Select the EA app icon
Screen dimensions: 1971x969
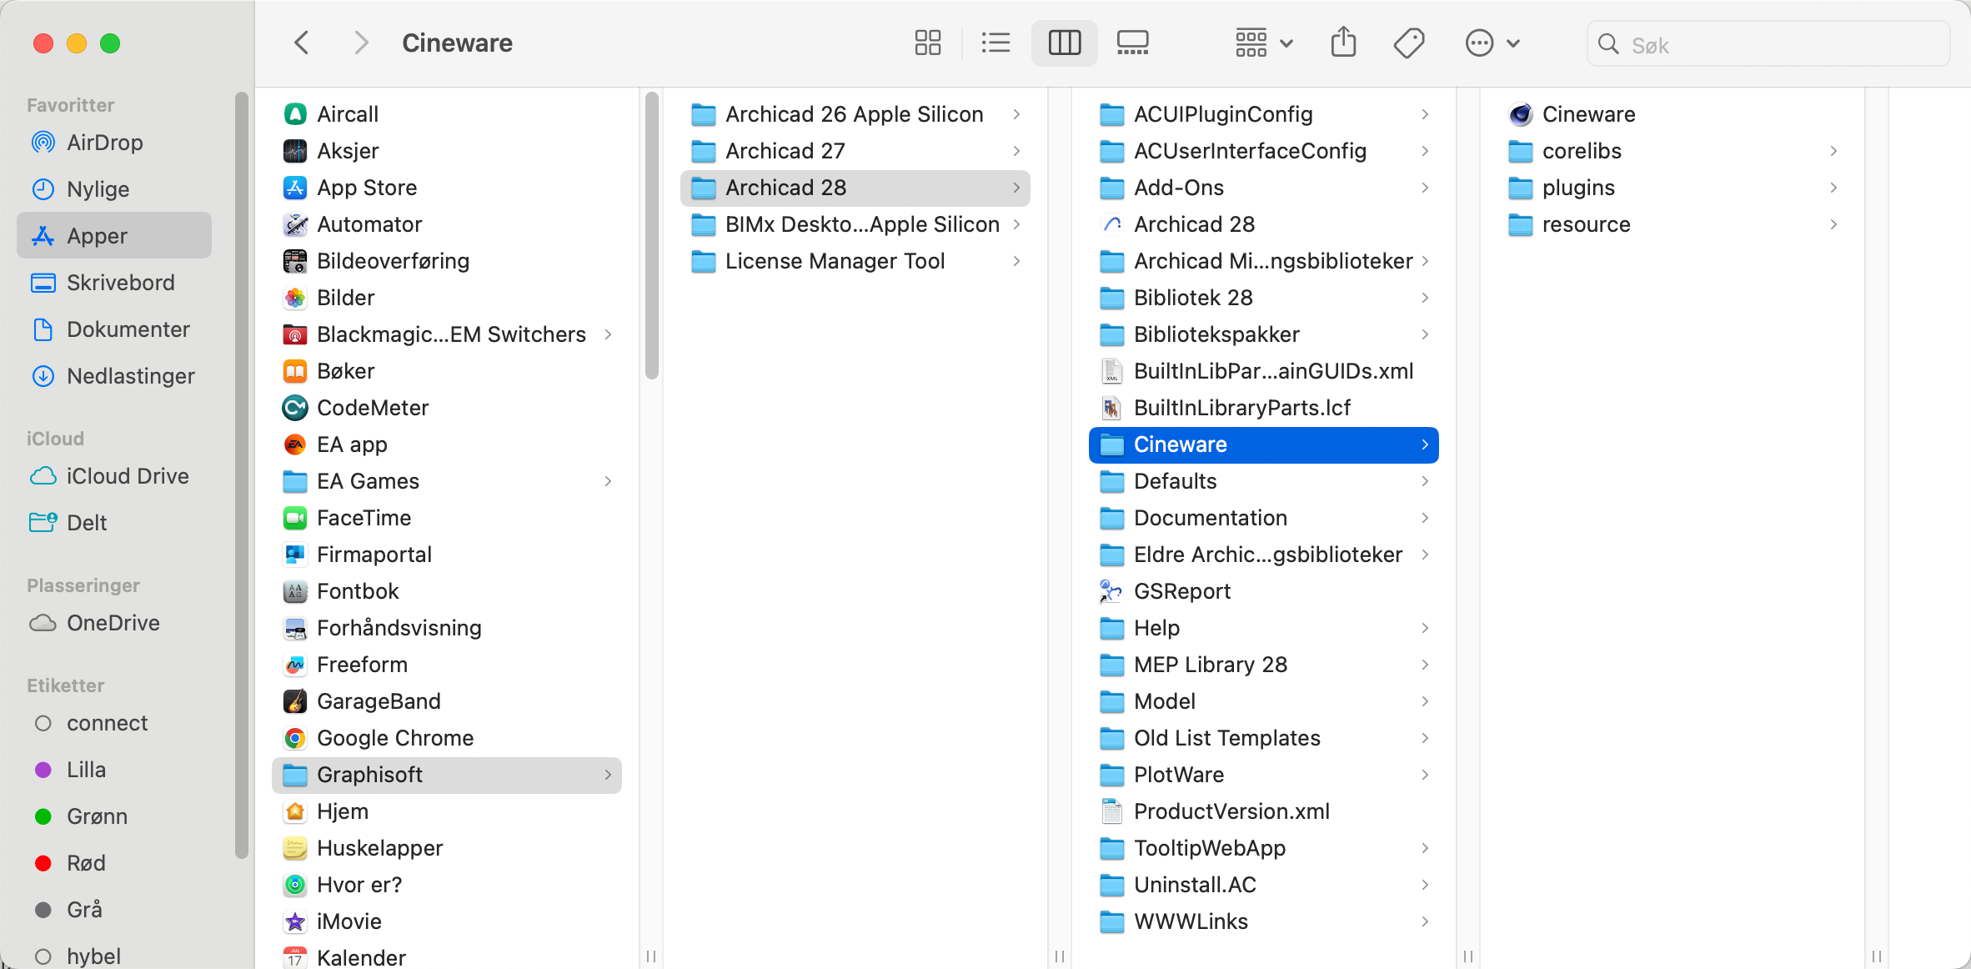tap(295, 444)
